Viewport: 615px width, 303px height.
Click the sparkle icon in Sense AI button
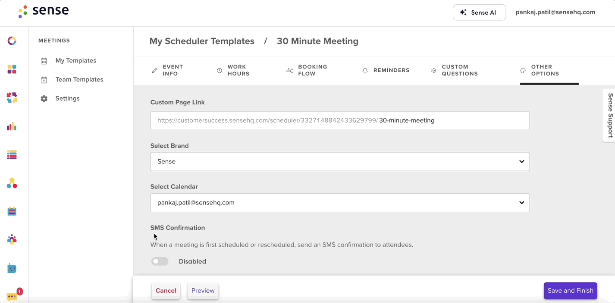click(463, 12)
